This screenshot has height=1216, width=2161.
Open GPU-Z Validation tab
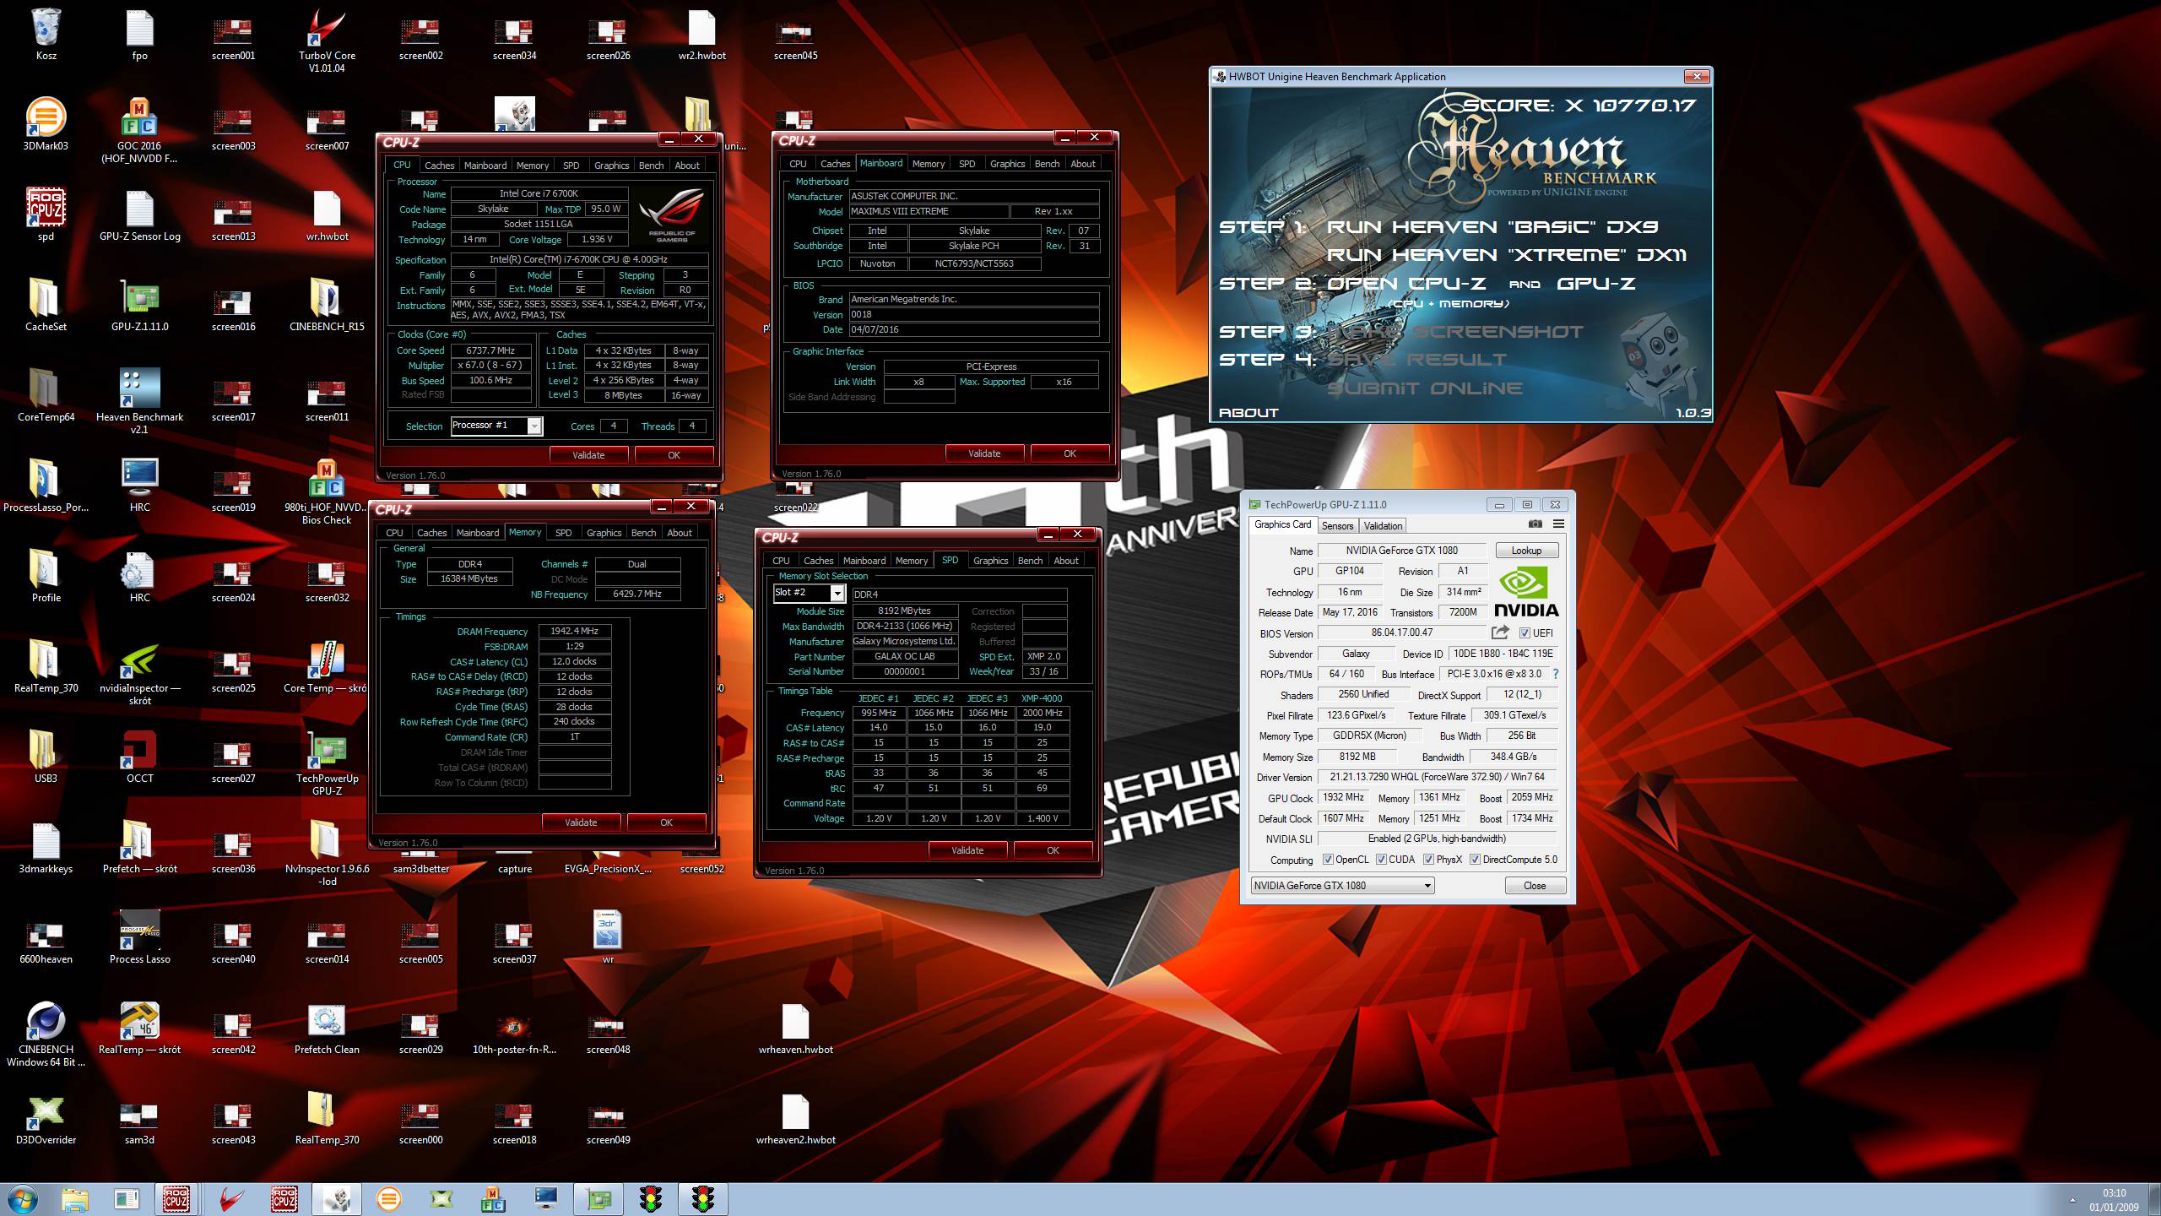pos(1383,526)
